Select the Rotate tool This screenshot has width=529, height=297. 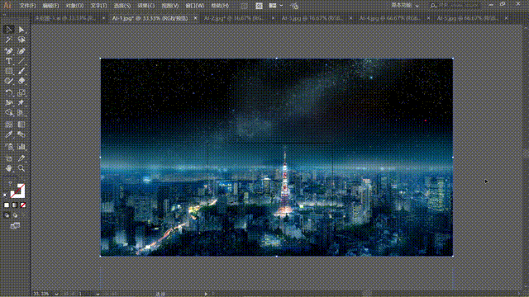coord(9,92)
